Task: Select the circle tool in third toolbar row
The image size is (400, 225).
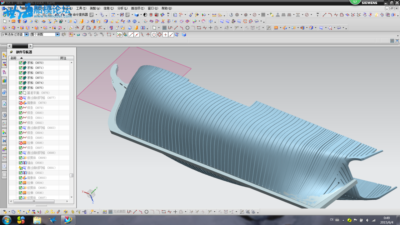Action: (x=187, y=28)
